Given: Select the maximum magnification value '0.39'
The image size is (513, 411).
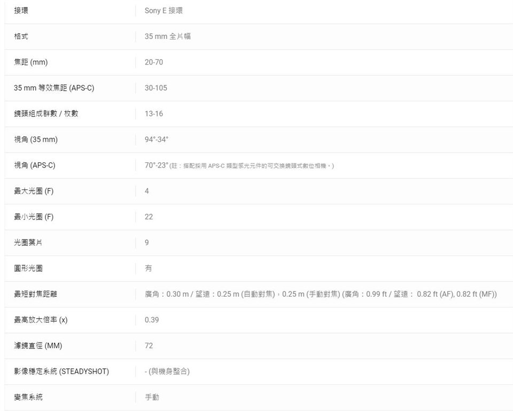Looking at the screenshot, I should [x=152, y=320].
